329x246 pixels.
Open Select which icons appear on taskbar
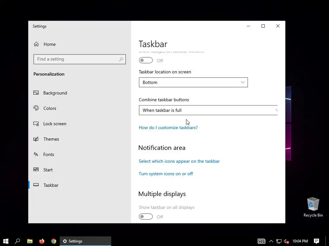pyautogui.click(x=179, y=161)
